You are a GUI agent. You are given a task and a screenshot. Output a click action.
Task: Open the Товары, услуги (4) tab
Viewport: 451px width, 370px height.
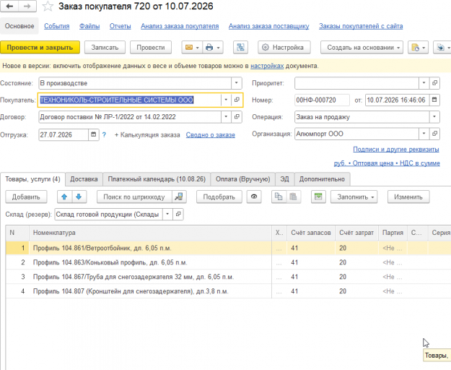(x=32, y=179)
